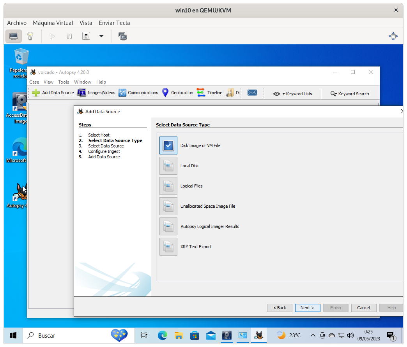
Task: Click the envelope icon in Autopsy toolbar
Action: 252,93
